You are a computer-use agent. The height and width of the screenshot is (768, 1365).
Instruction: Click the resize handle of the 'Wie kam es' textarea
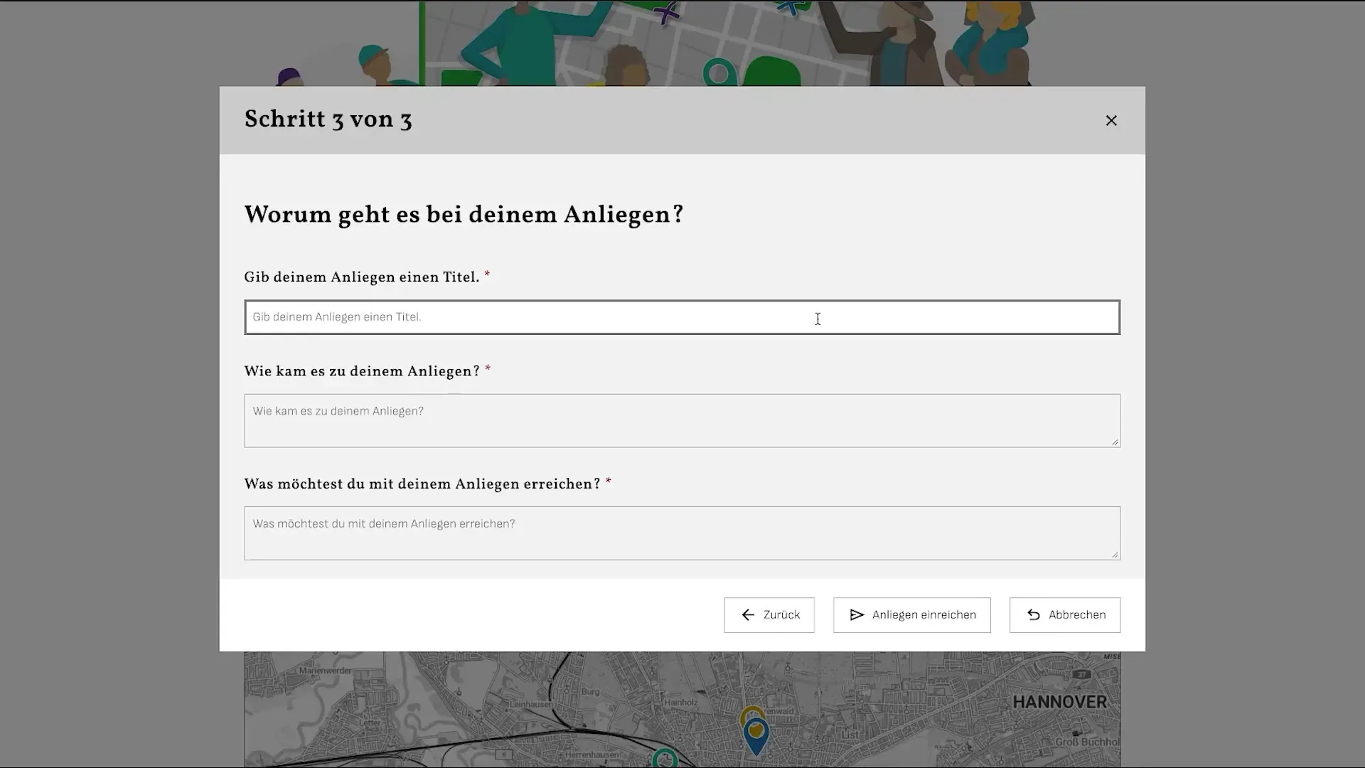(x=1115, y=442)
